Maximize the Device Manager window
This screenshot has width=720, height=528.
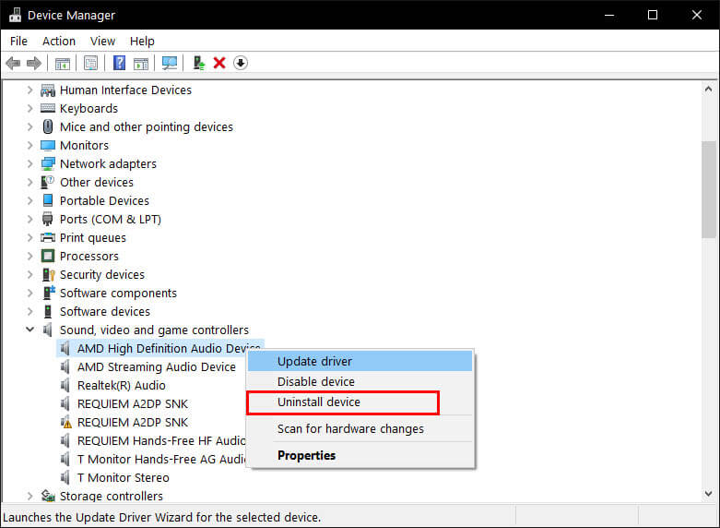tap(653, 15)
